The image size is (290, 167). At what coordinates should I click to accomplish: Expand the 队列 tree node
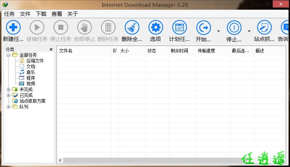click(8, 107)
